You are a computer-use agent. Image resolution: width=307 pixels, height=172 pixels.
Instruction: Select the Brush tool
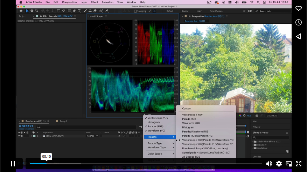click(85, 11)
